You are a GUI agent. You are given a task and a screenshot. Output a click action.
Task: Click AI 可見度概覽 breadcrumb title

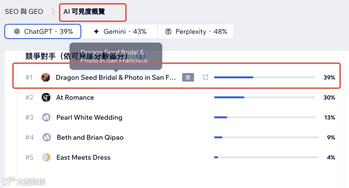(x=84, y=12)
